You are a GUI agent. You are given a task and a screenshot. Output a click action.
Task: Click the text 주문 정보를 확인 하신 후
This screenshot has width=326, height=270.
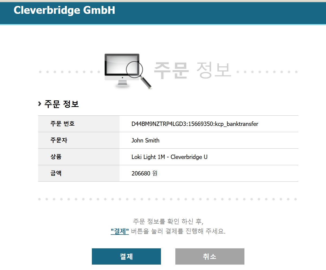[x=168, y=221]
